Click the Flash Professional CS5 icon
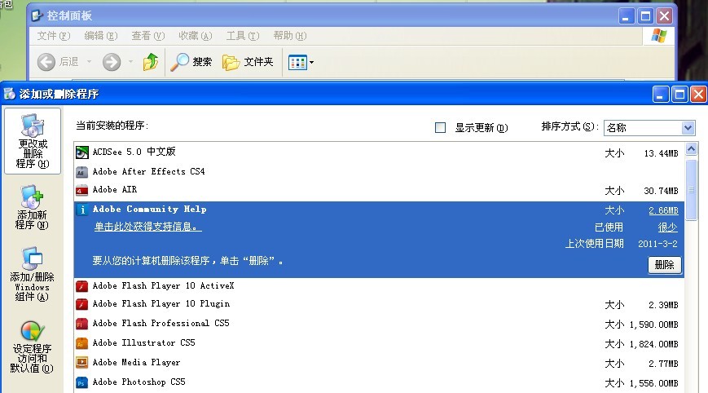Image resolution: width=708 pixels, height=393 pixels. click(x=81, y=324)
